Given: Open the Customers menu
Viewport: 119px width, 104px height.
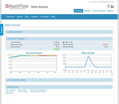Looking at the screenshot, I should click(x=10, y=17).
